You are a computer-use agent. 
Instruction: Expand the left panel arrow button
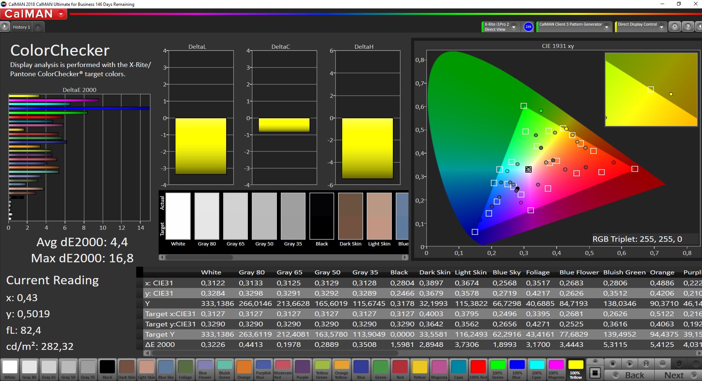4,27
